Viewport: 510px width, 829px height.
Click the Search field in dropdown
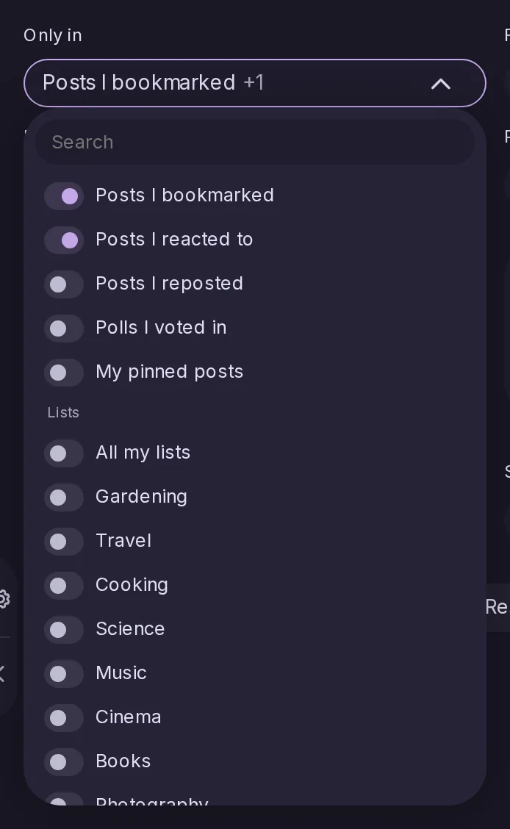coord(255,142)
